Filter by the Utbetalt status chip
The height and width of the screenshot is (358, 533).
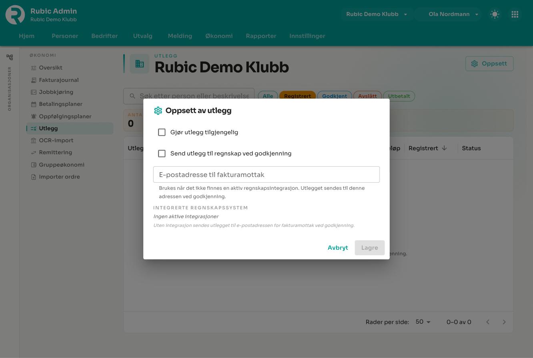coord(399,96)
